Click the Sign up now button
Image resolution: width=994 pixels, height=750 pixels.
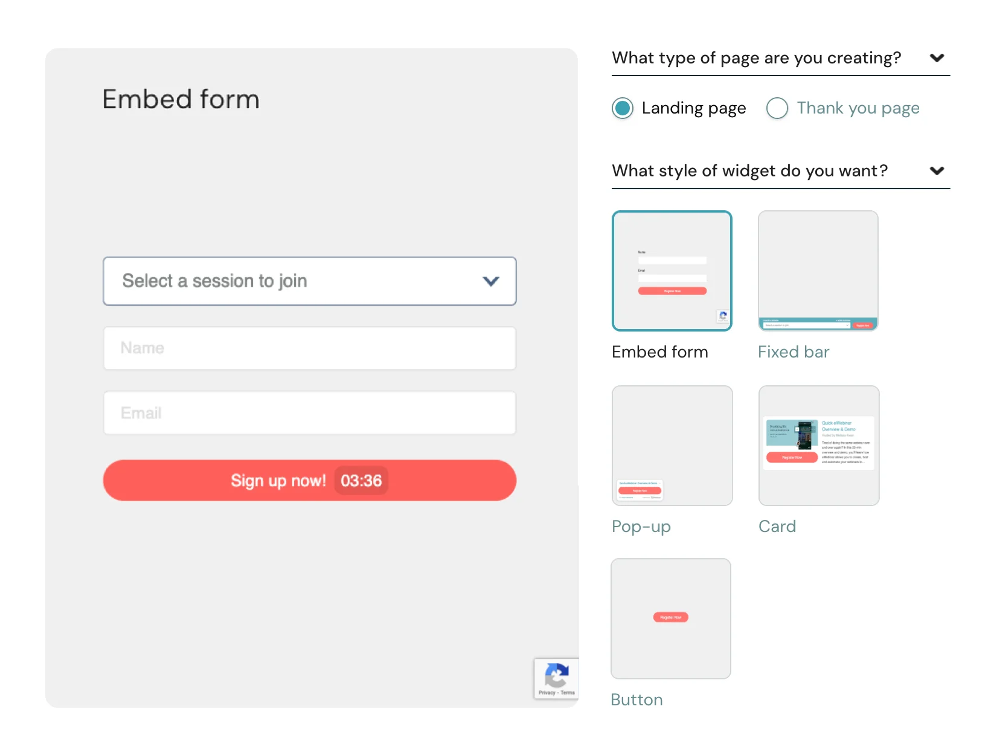point(278,480)
